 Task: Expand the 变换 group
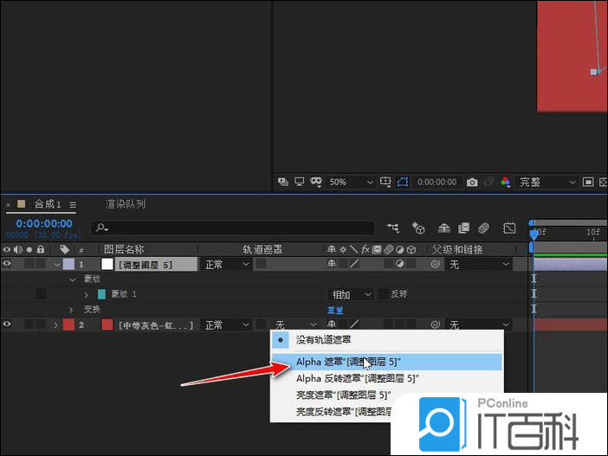[71, 310]
